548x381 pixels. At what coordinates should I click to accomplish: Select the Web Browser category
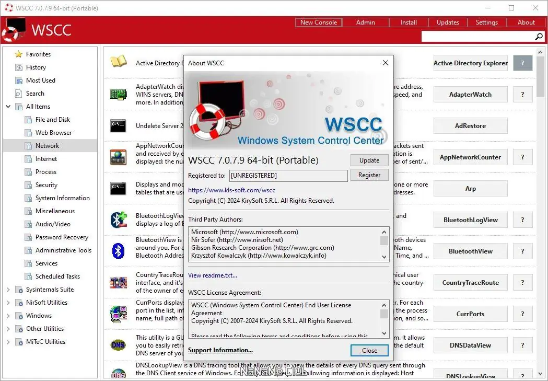point(53,133)
